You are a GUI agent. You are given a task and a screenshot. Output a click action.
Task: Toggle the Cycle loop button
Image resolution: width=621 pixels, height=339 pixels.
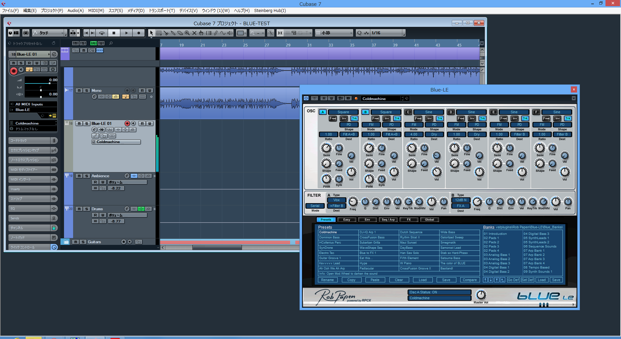click(102, 33)
